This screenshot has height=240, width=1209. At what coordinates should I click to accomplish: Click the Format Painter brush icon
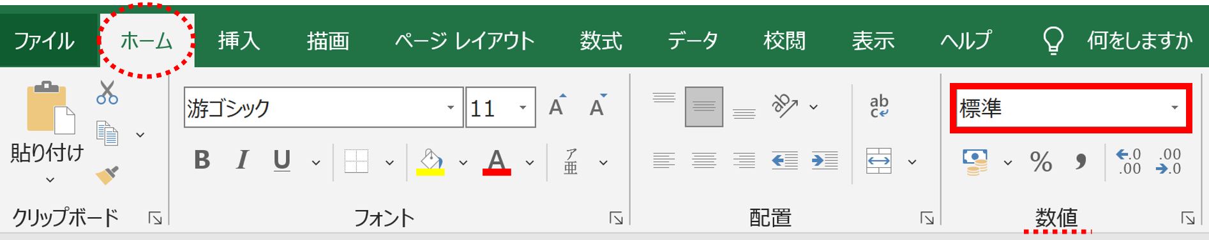107,175
